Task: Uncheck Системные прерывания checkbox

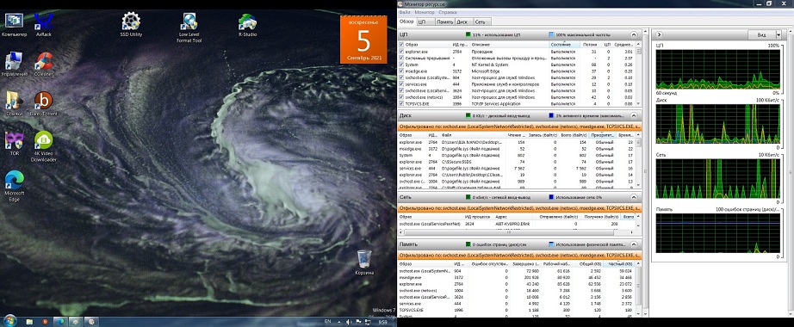Action: point(402,59)
